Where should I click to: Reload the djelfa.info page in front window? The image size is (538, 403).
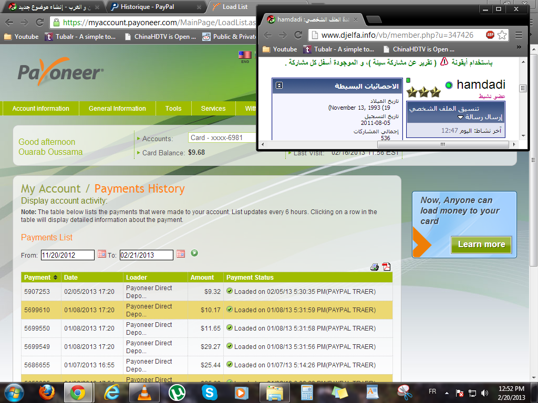click(x=298, y=35)
